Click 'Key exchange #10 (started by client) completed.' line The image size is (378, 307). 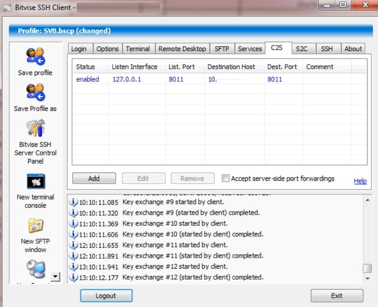193,234
